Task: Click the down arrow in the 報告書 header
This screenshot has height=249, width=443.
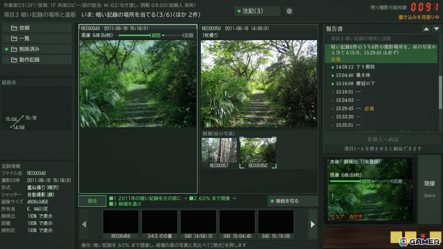Action: (437, 29)
